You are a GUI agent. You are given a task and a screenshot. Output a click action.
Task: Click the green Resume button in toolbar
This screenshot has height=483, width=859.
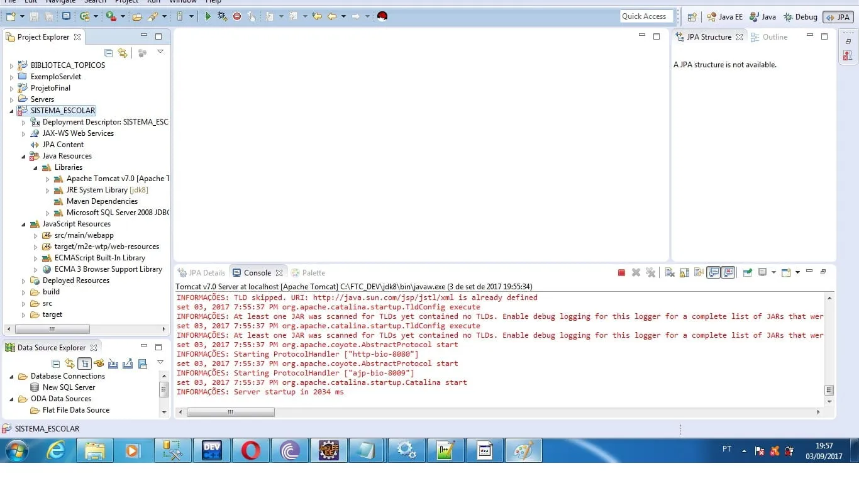[208, 16]
